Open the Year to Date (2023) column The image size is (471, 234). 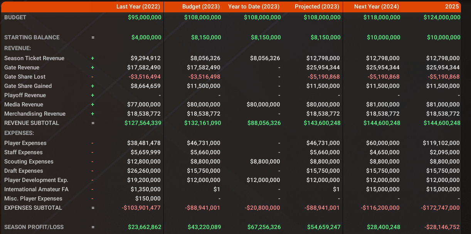tap(254, 7)
